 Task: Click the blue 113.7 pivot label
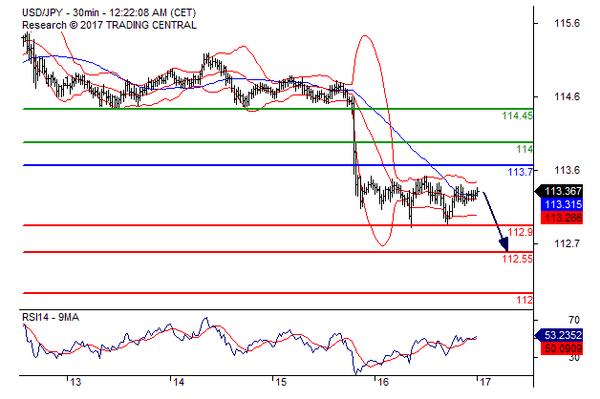pyautogui.click(x=520, y=172)
